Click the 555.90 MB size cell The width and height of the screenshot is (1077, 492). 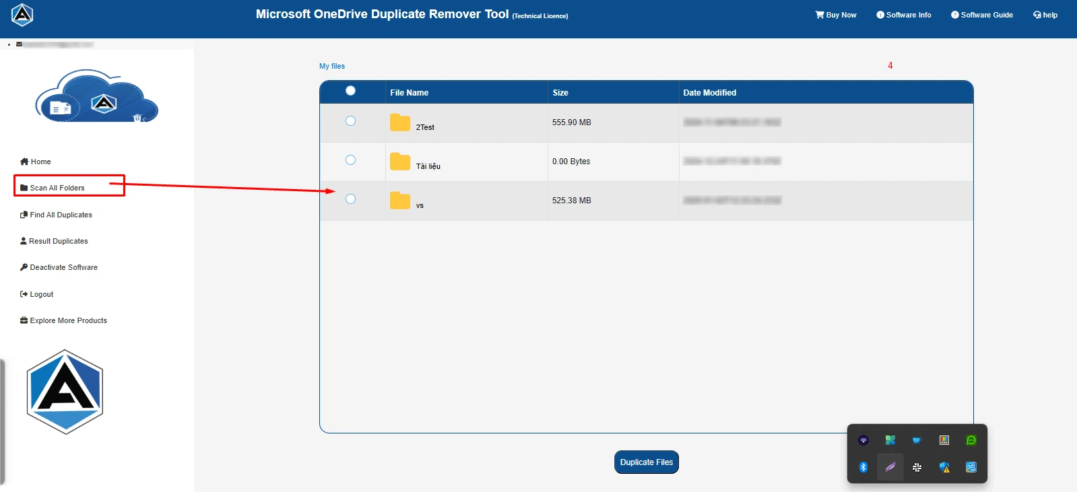pos(572,122)
